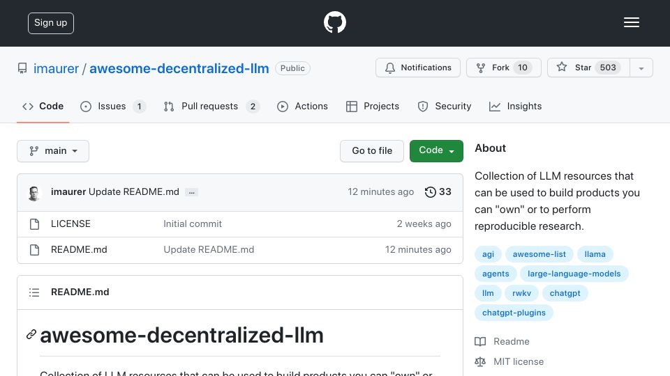
Task: Open the Initial commit message link
Action: coord(193,224)
